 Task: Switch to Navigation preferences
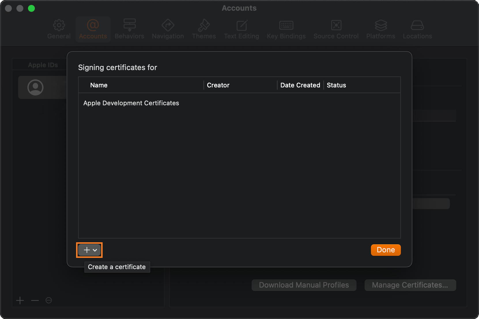click(x=168, y=29)
